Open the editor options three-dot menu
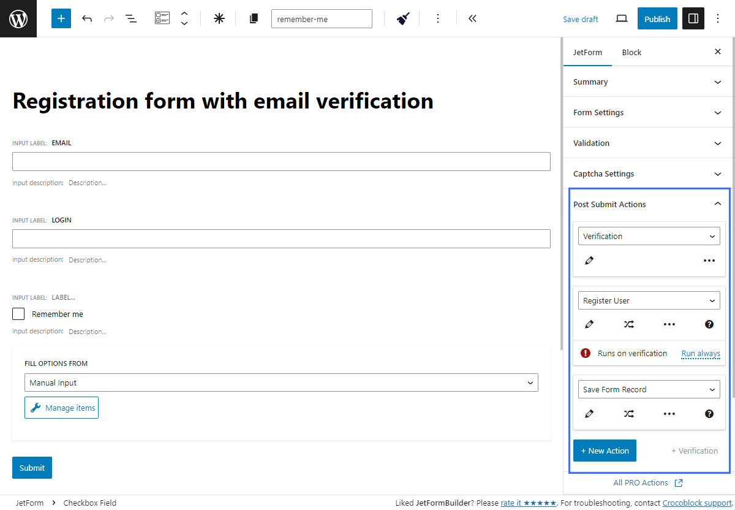Screen dimensions: 735x510 717,18
